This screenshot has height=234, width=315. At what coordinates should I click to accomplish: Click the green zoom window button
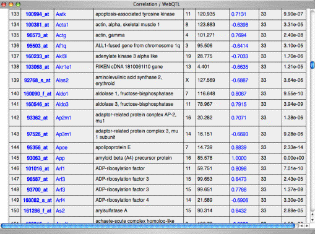[18, 4]
